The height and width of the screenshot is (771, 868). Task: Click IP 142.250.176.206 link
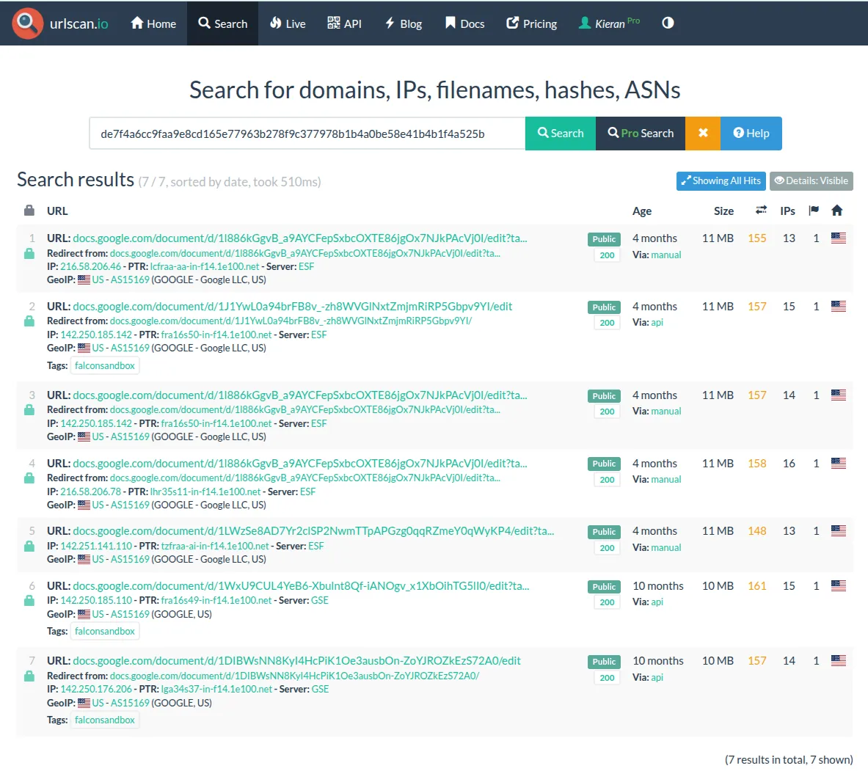(96, 689)
